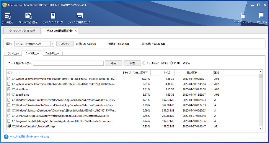Click the 消去 filter button
The height and width of the screenshot is (143, 269).
pos(132,63)
